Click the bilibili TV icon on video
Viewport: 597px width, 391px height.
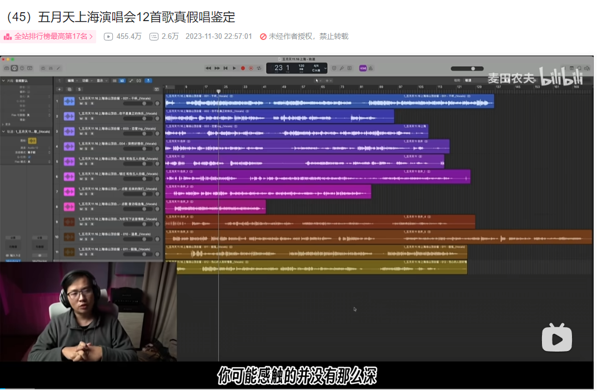tap(556, 337)
